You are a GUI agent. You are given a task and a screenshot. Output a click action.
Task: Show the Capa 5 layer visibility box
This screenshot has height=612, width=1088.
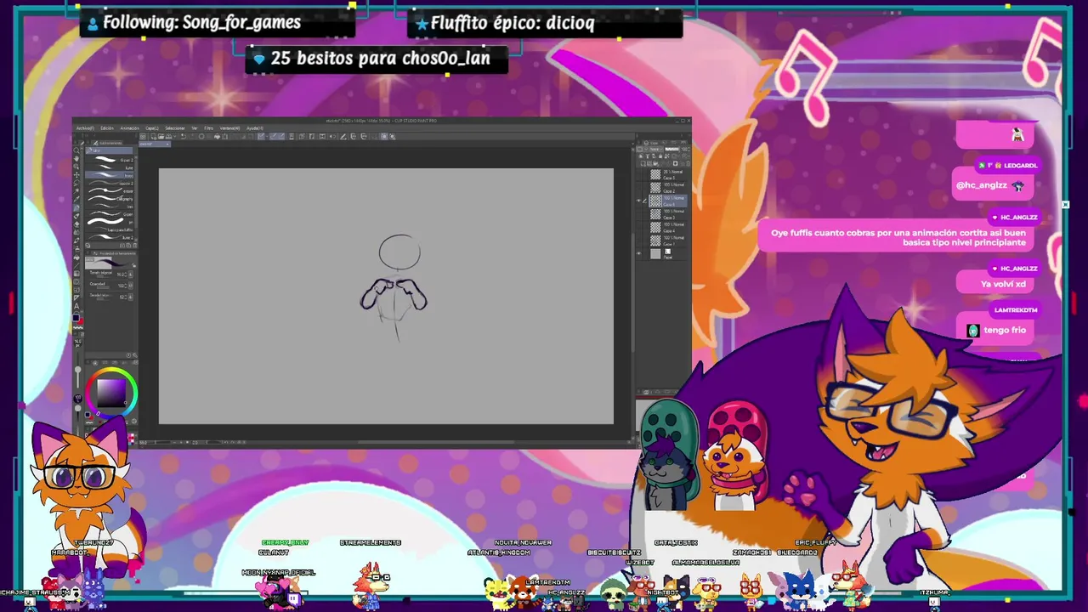coord(639,175)
